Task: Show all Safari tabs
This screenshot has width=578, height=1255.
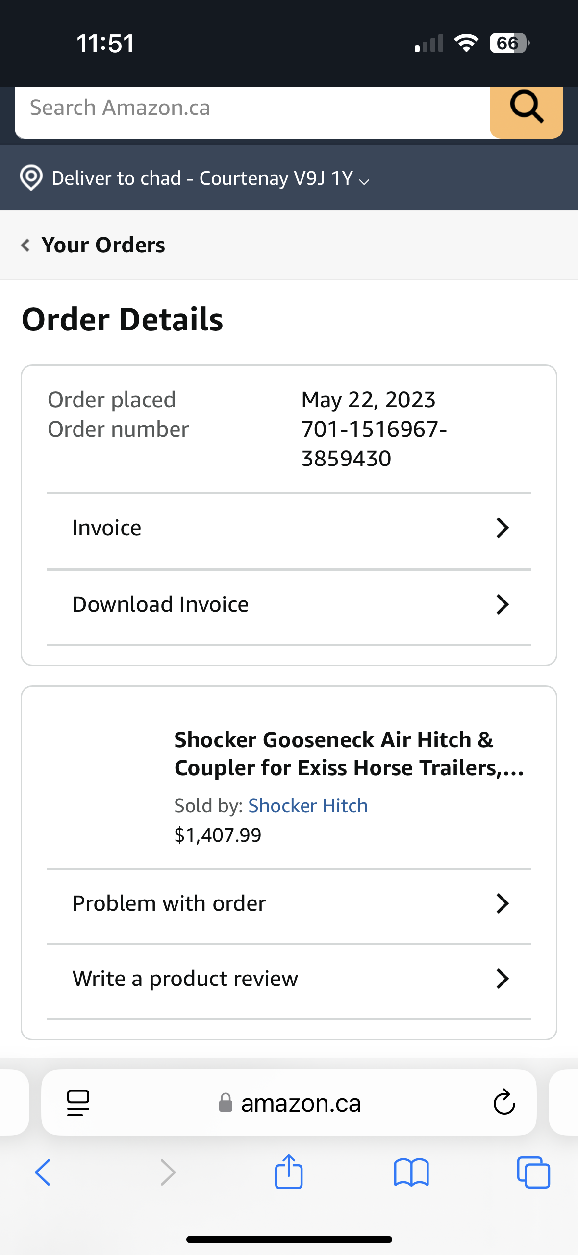Action: (533, 1173)
